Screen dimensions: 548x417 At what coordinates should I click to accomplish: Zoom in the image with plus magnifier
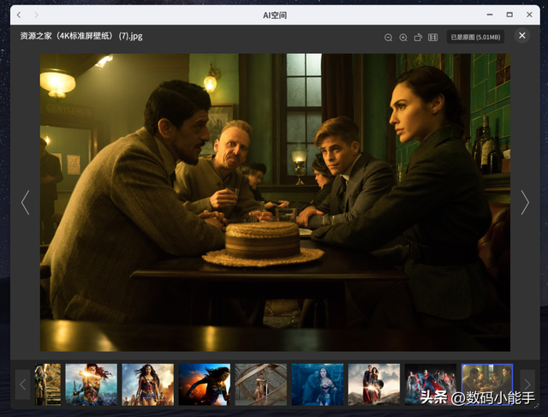click(403, 38)
